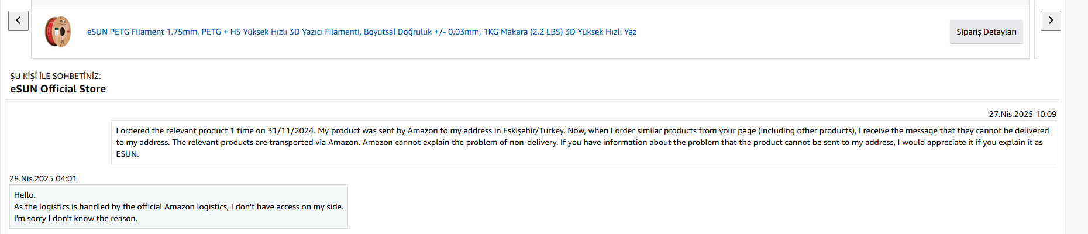
Task: Click the Sipariş Detayları button
Action: pos(986,32)
